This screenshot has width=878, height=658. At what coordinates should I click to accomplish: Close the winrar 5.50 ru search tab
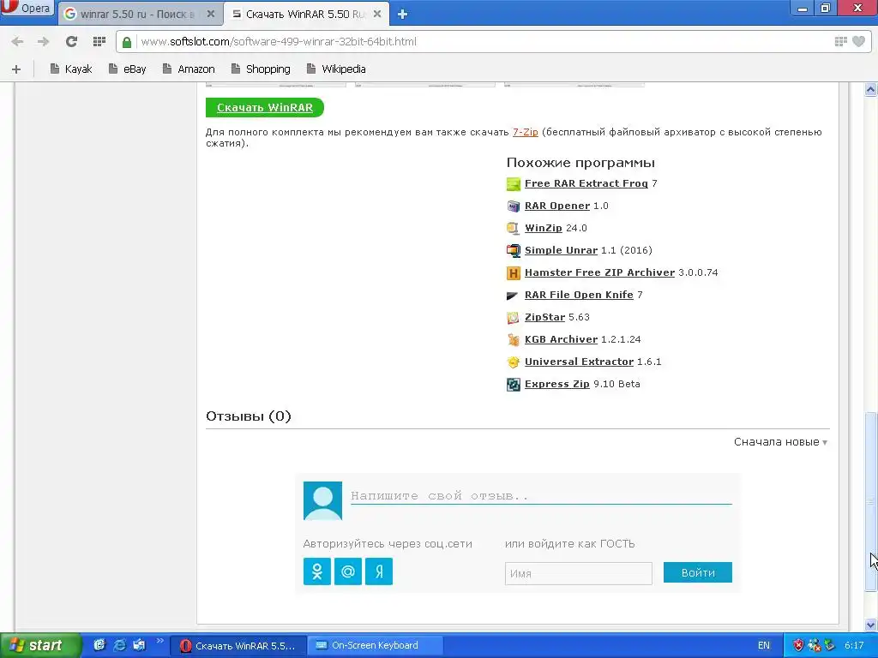(211, 14)
